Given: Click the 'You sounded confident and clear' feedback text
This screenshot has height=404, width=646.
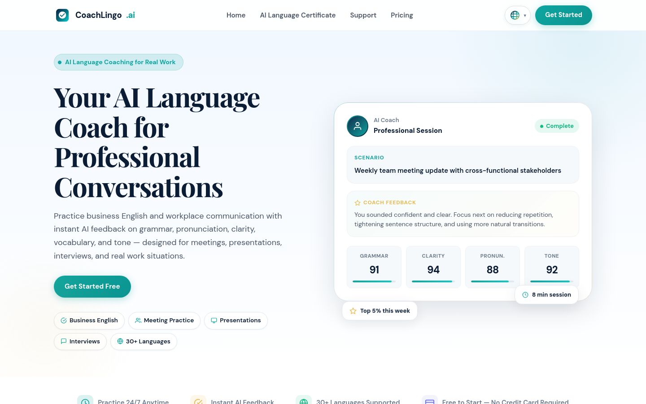Looking at the screenshot, I should pyautogui.click(x=454, y=220).
